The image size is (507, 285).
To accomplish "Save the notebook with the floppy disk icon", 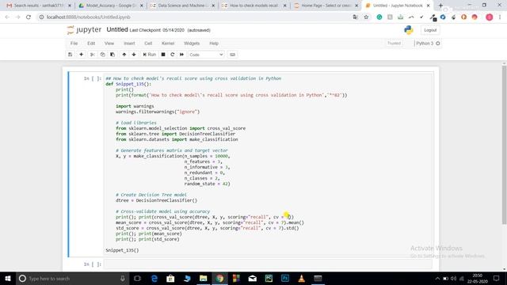I will click(x=71, y=55).
